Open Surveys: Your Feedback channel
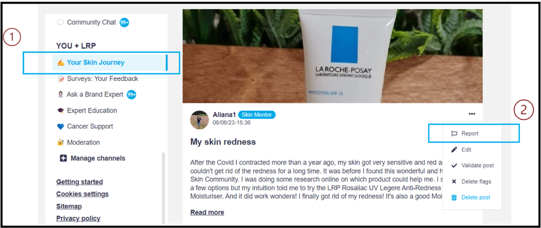 click(102, 78)
